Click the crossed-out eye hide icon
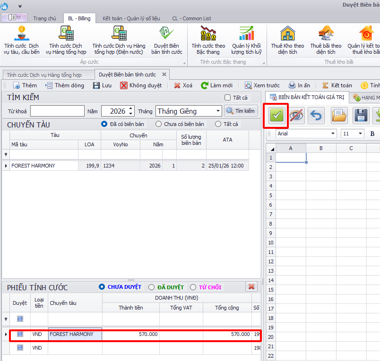Screen dimensions: 380x361 (x=296, y=116)
